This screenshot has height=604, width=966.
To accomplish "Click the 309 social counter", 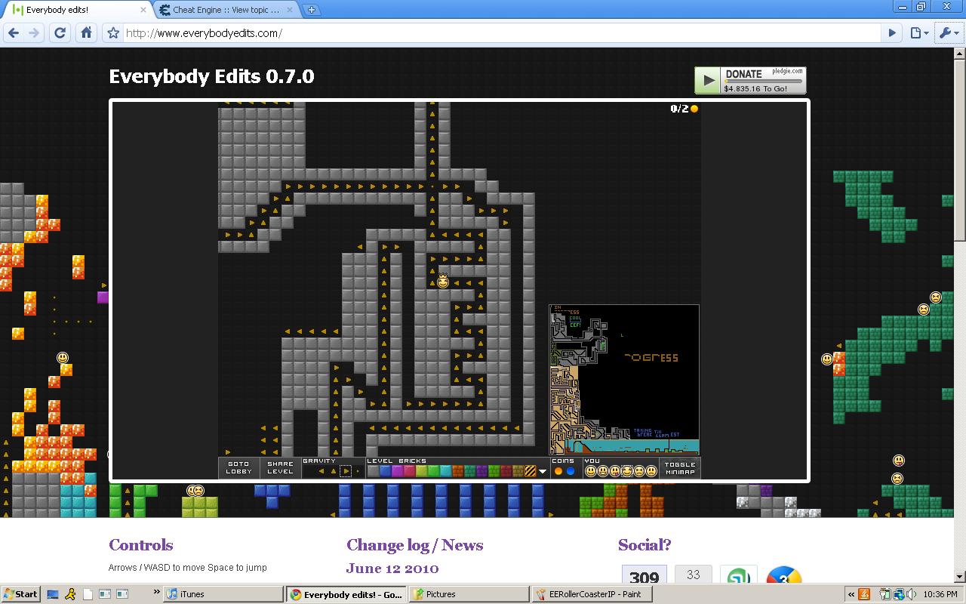I will point(644,575).
